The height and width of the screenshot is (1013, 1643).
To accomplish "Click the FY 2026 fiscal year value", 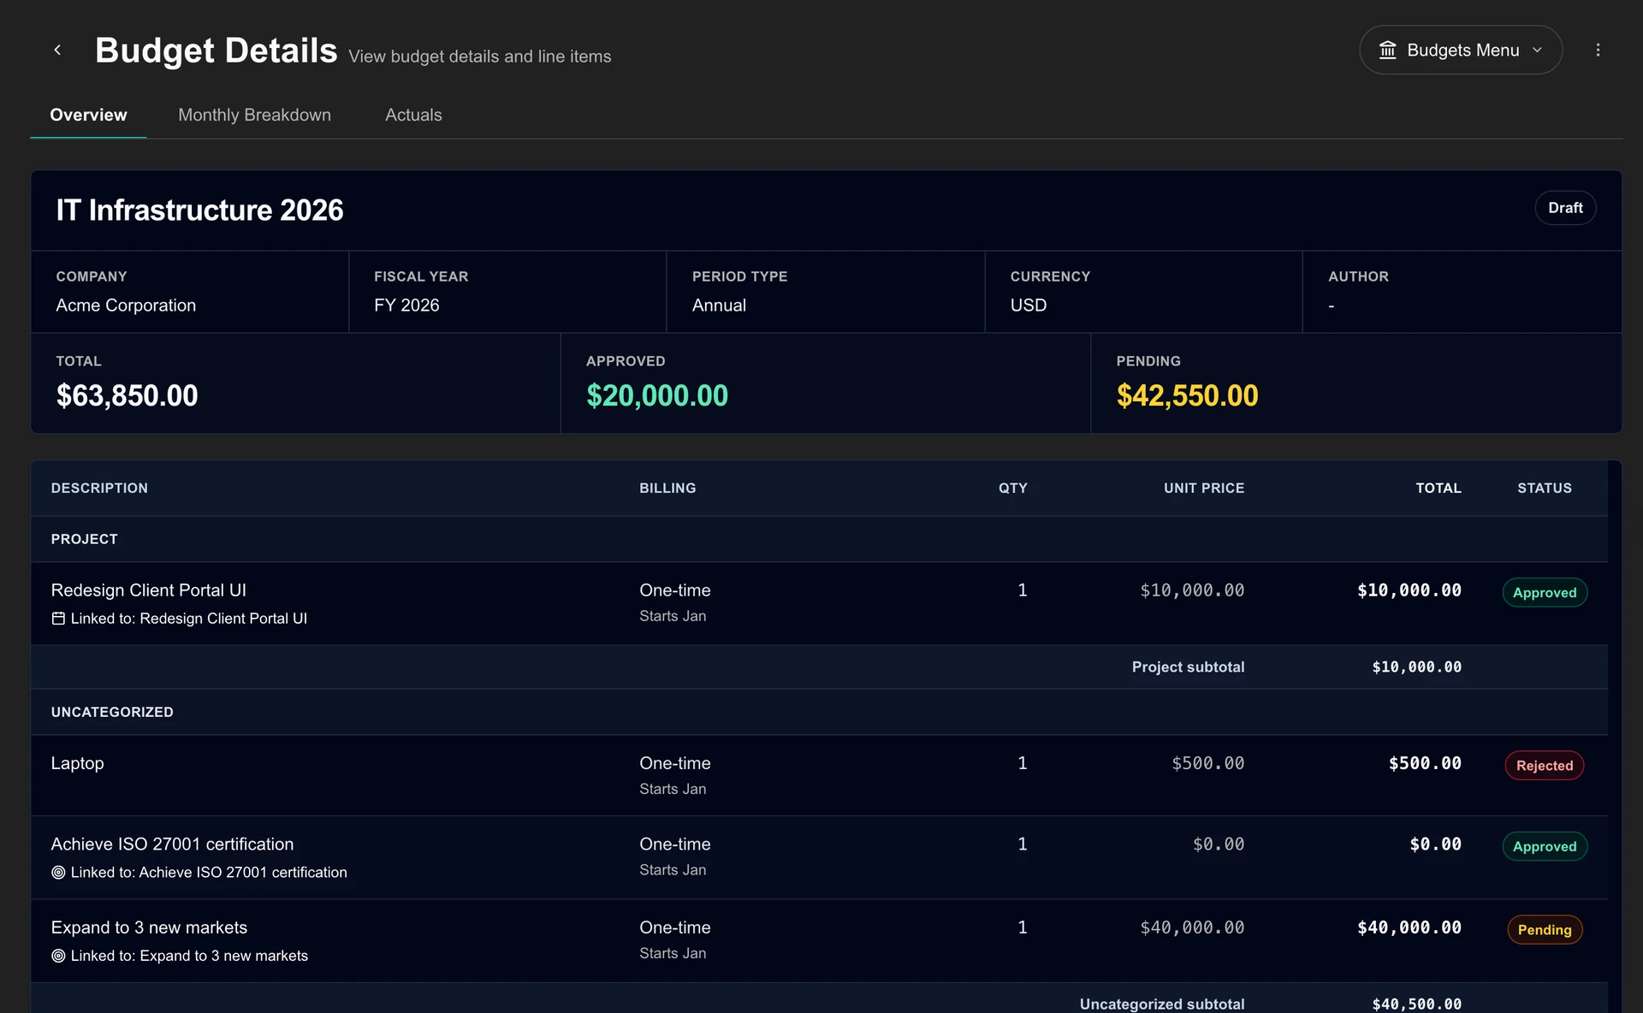I will pyautogui.click(x=406, y=305).
